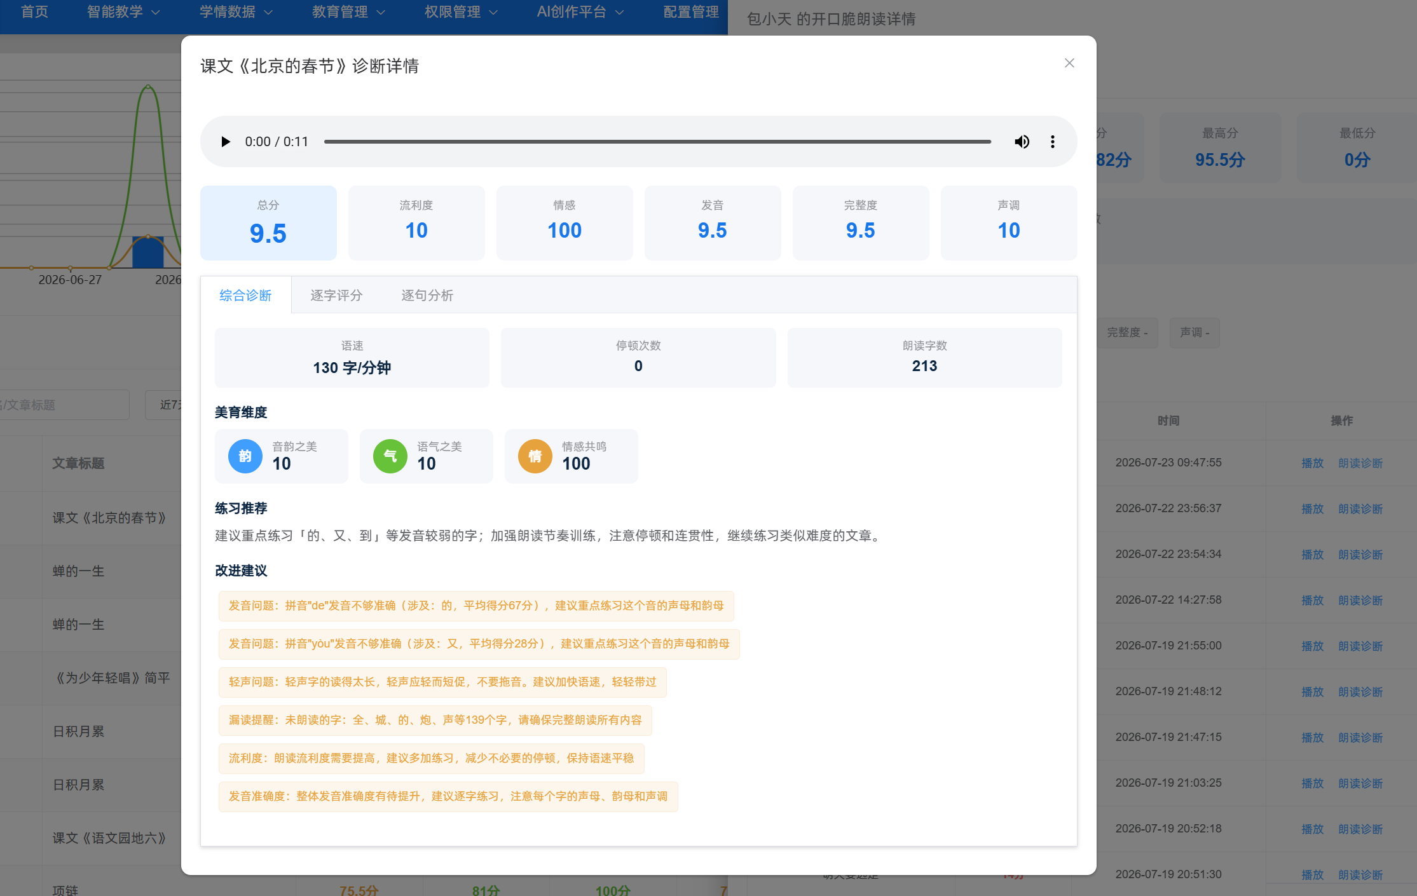The image size is (1417, 896).
Task: Click the 文章标题 search input field
Action: pos(64,405)
